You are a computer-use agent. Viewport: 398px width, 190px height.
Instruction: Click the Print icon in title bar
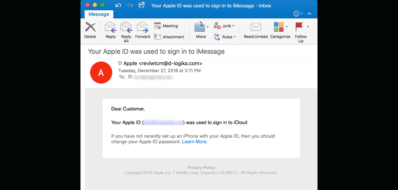(141, 5)
